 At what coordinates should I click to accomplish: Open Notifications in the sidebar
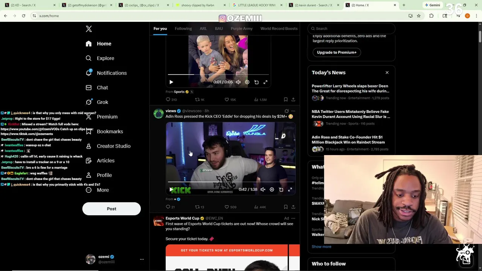106,73
